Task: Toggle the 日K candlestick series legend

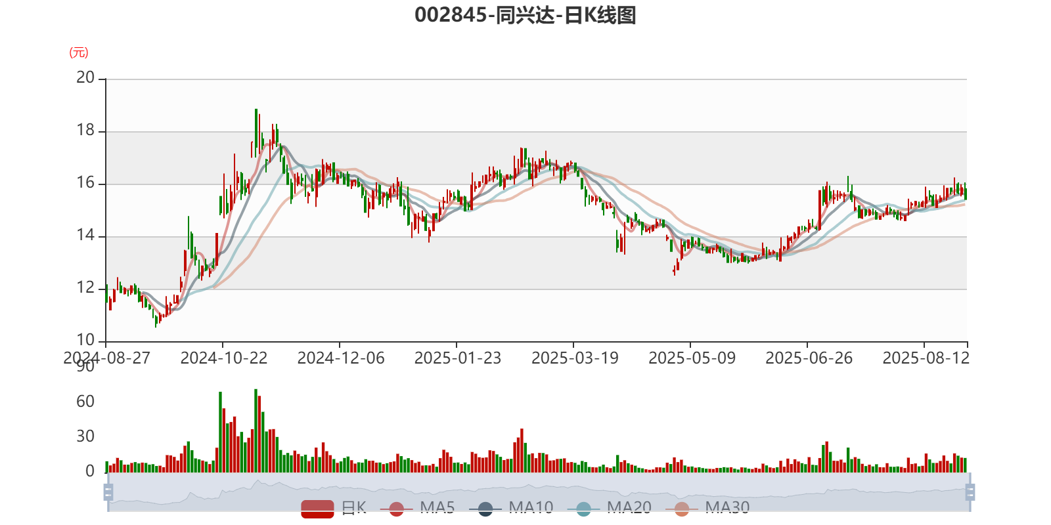Action: (x=334, y=508)
